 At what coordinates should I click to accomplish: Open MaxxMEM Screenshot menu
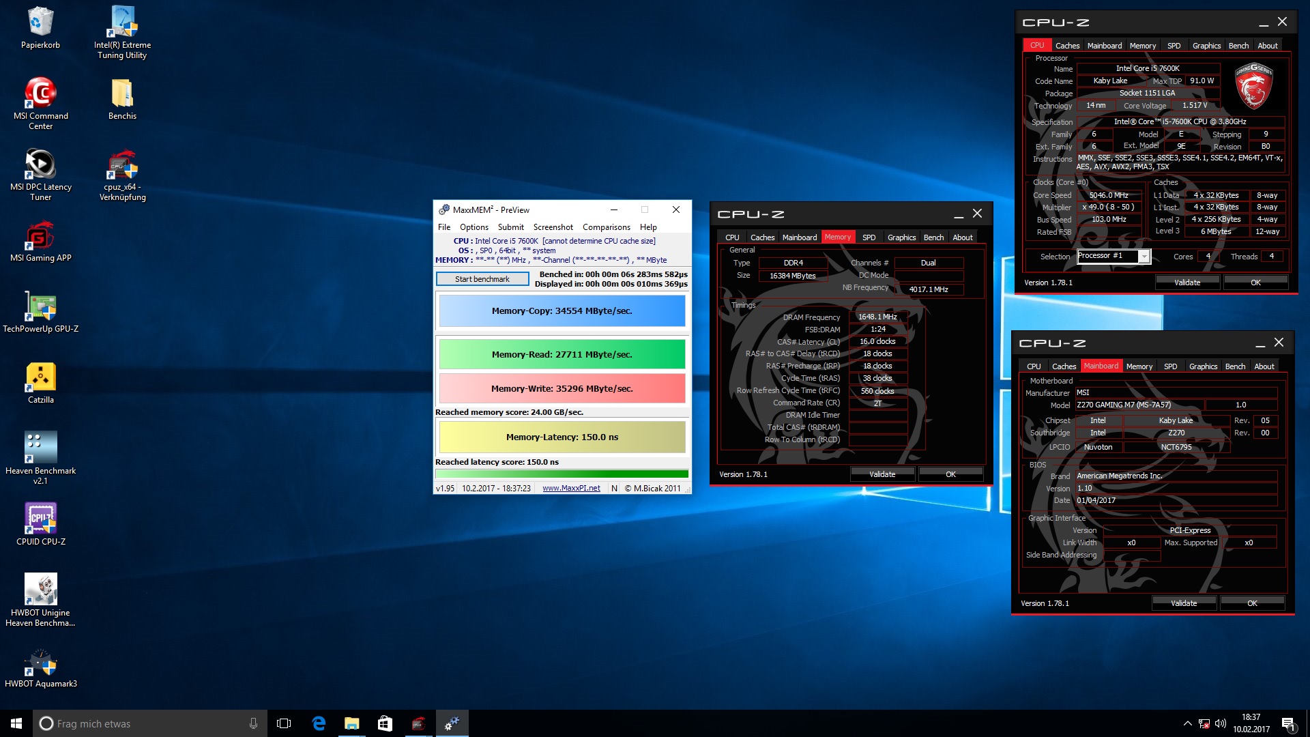coord(553,227)
